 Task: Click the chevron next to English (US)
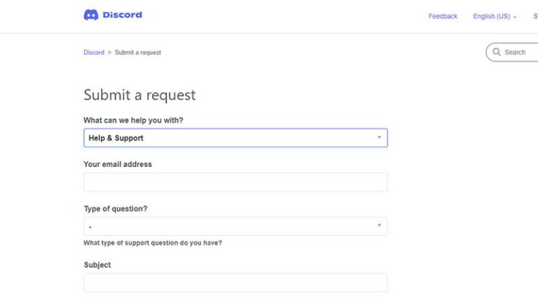click(x=515, y=17)
